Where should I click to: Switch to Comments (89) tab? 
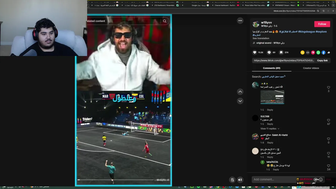[271, 68]
